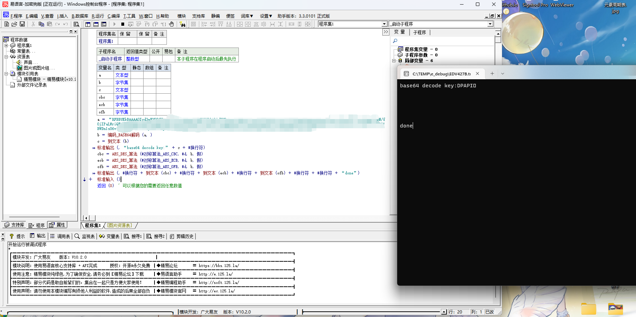Switch to the 支持库 panel tab

14,225
